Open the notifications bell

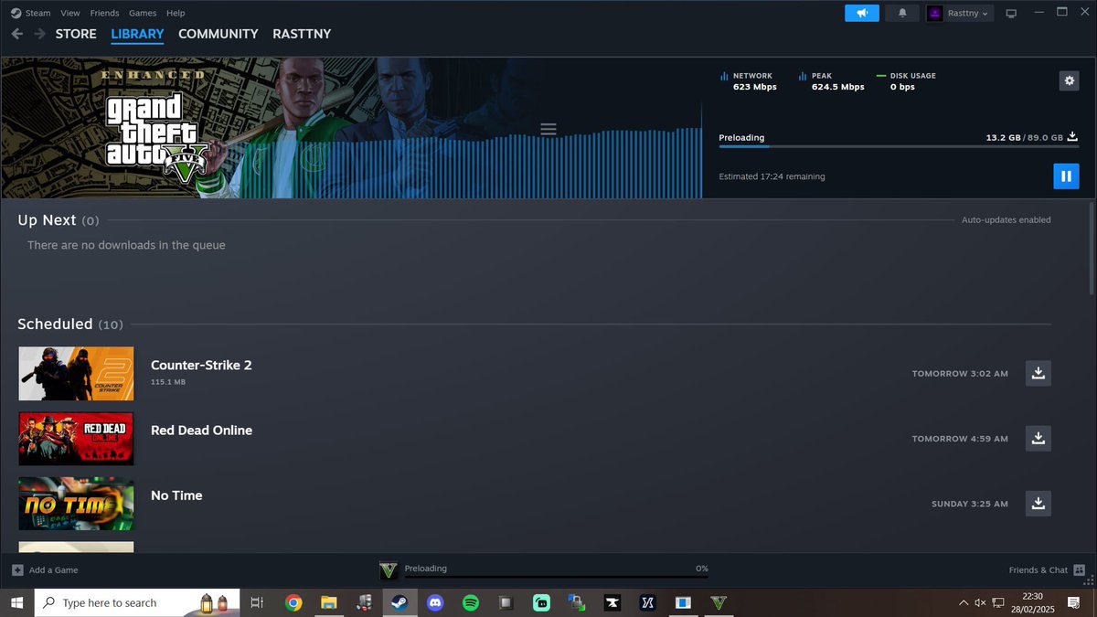902,13
